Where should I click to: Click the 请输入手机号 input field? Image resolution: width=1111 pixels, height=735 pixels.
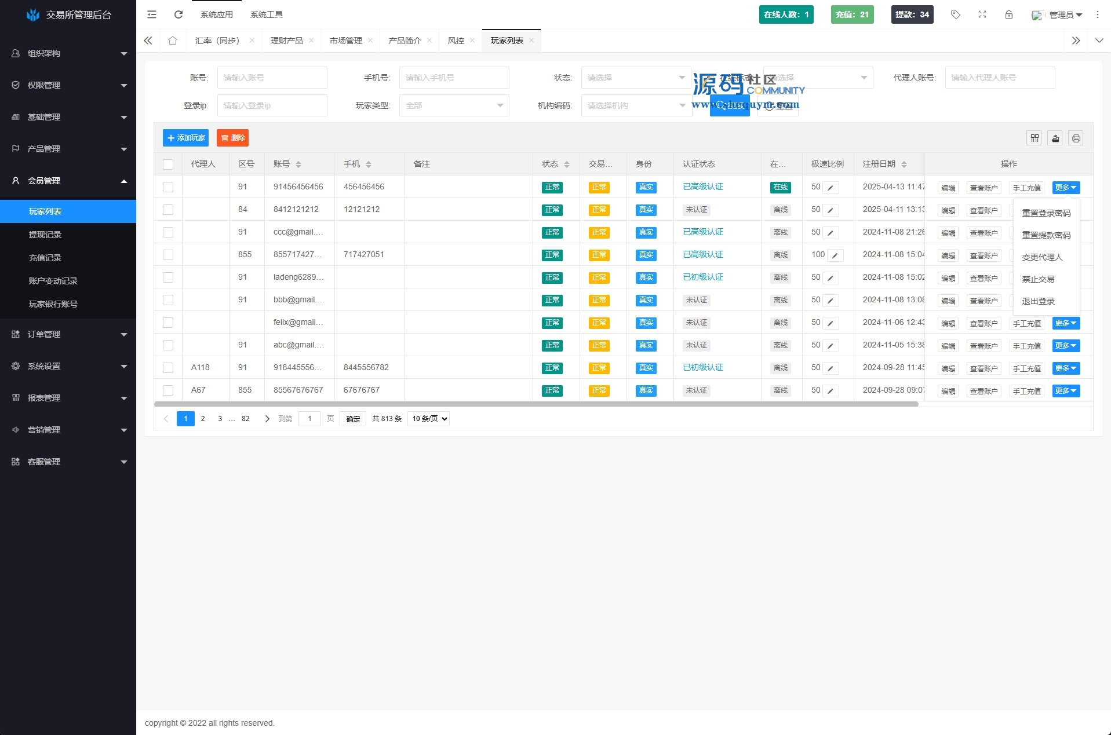[x=454, y=78]
